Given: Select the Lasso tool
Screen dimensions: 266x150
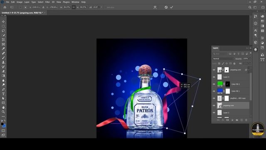Looking at the screenshot, I should (x=3, y=30).
